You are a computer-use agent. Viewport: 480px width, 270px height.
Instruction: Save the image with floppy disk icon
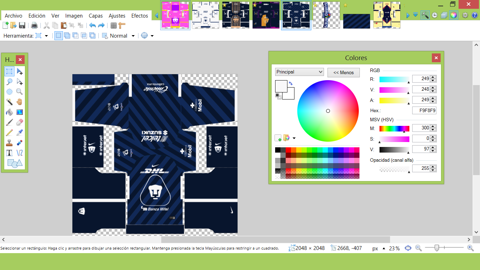(22, 25)
